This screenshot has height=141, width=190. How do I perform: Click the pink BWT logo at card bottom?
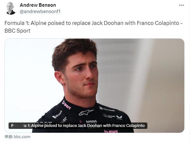(111, 131)
